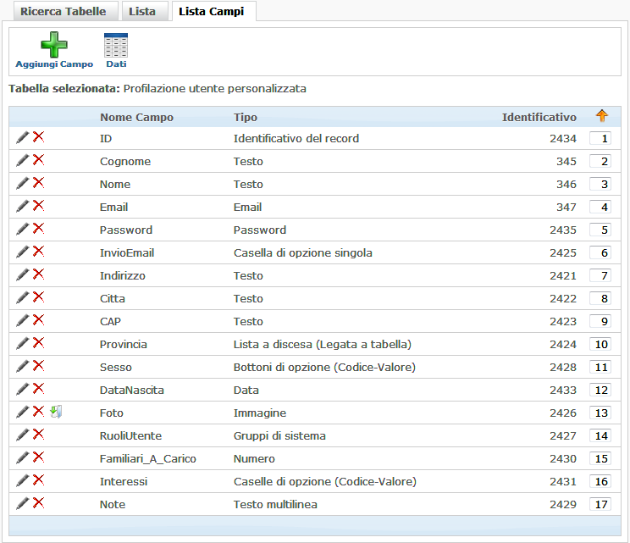The width and height of the screenshot is (630, 543).
Task: Click the 'Identificativo del record' type text
Action: coord(296,139)
